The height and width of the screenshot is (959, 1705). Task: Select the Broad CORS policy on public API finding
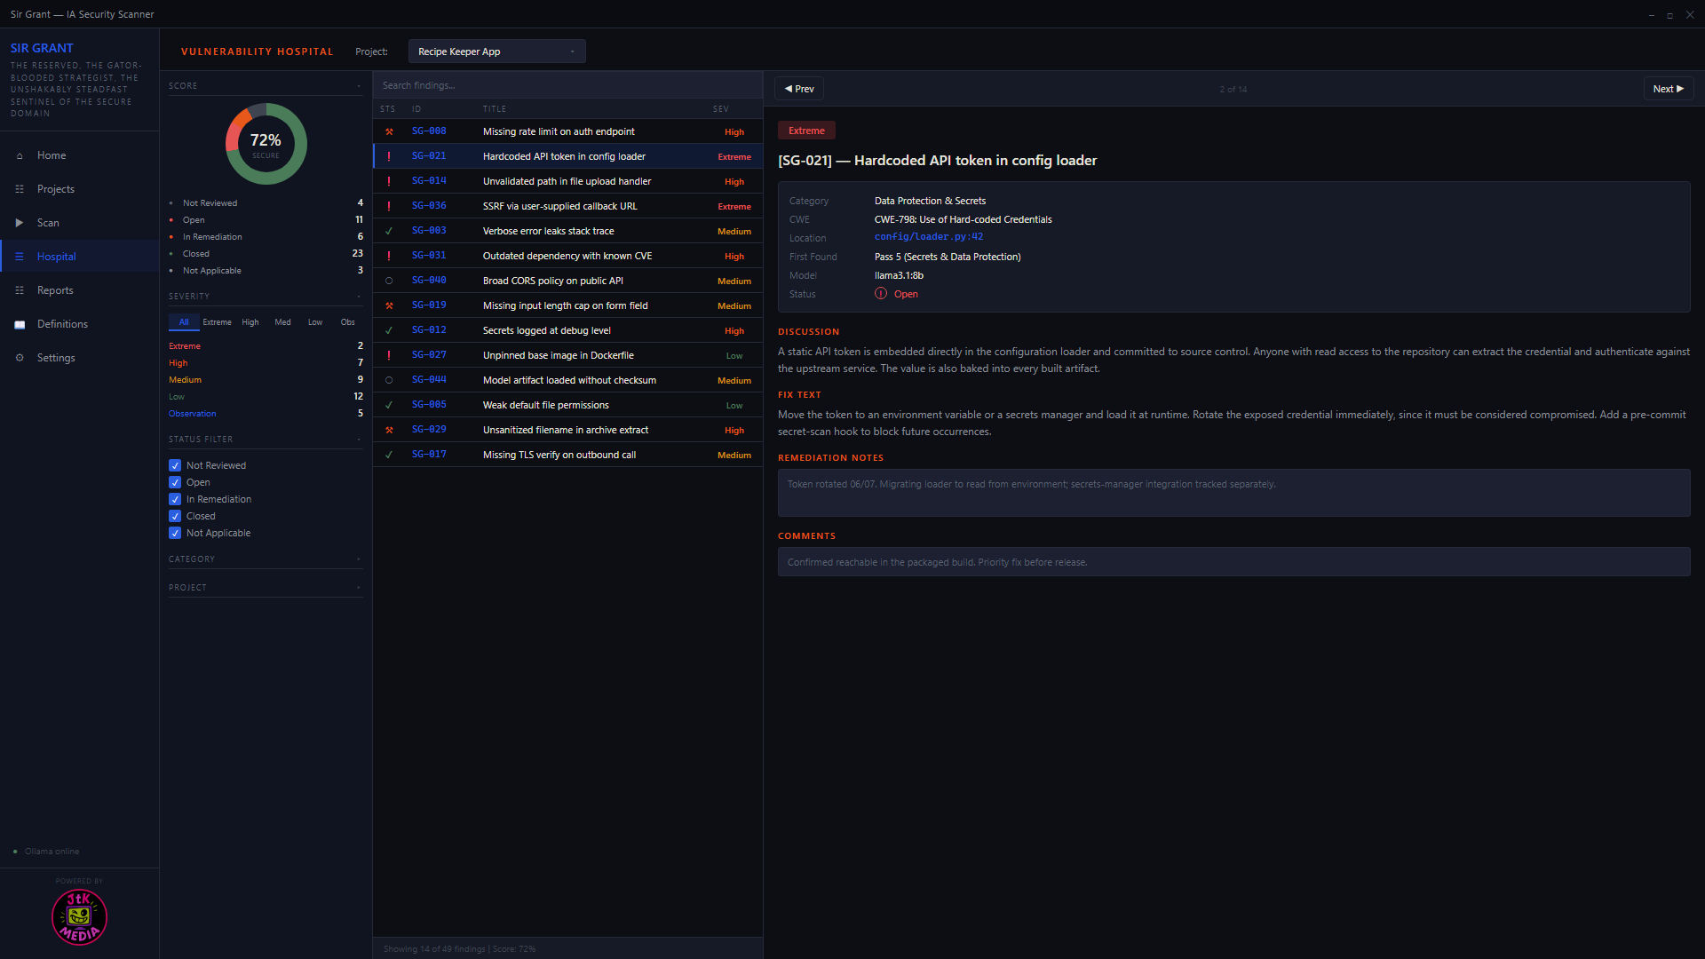click(567, 281)
